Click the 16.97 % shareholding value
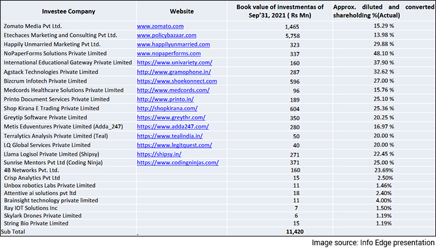The height and width of the screenshot is (249, 436). pyautogui.click(x=384, y=127)
